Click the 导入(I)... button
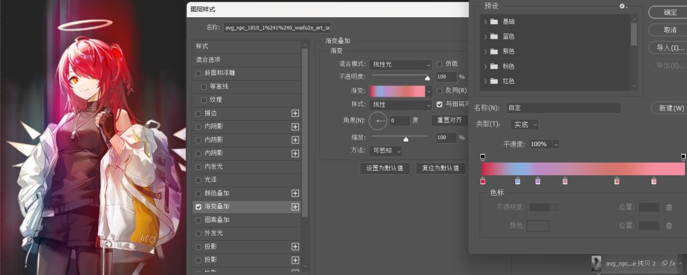This screenshot has width=687, height=275. [x=669, y=48]
